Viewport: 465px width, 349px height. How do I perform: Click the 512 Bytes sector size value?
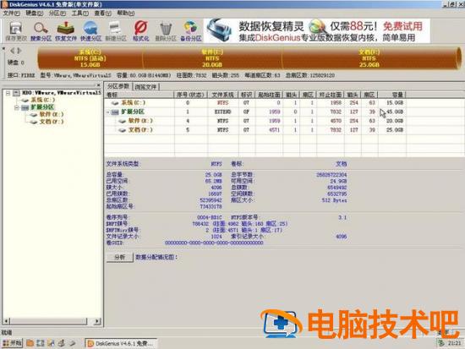[334, 200]
